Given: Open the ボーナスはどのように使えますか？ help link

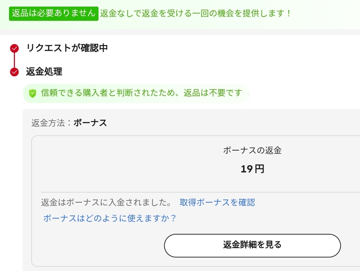Looking at the screenshot, I should point(110,218).
